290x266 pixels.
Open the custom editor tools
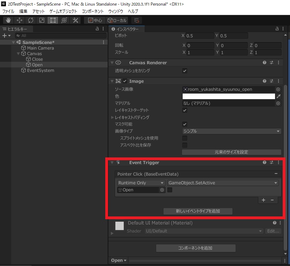75,20
